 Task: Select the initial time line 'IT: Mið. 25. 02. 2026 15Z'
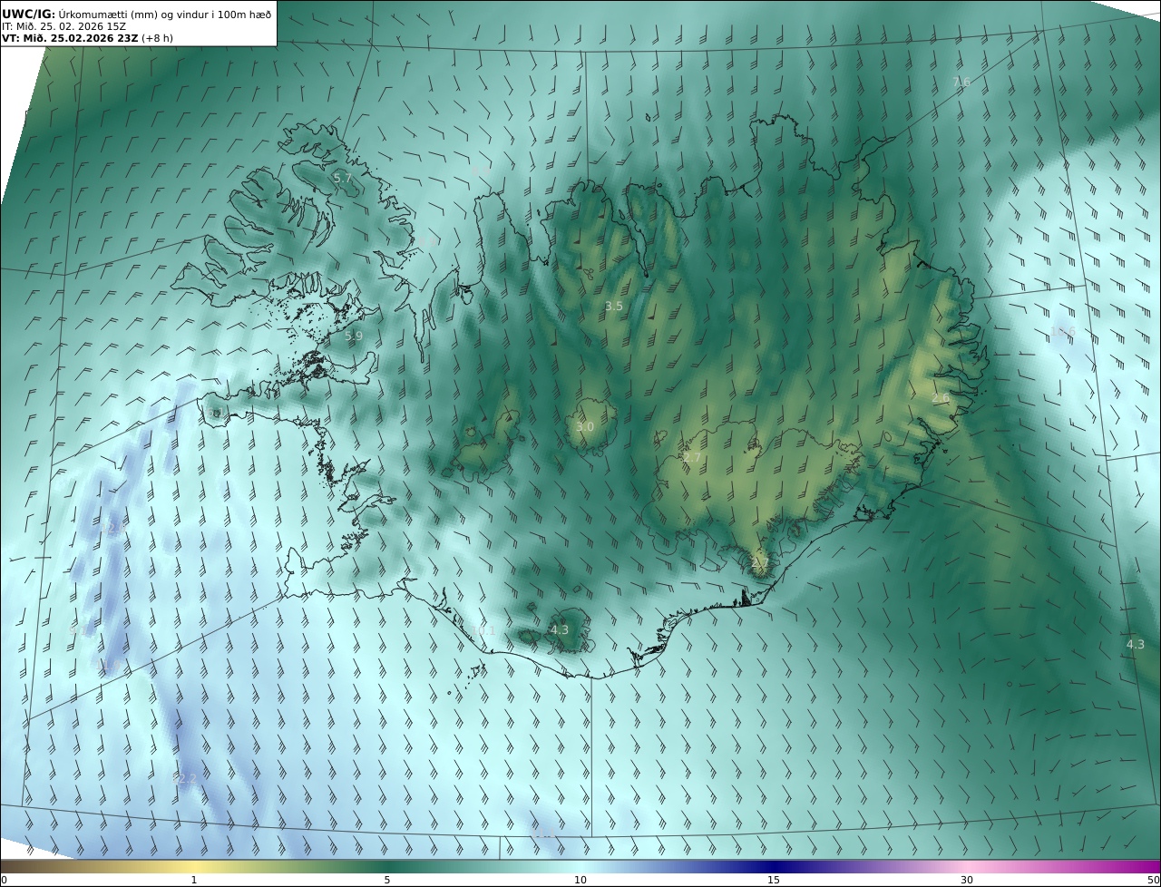[63, 26]
